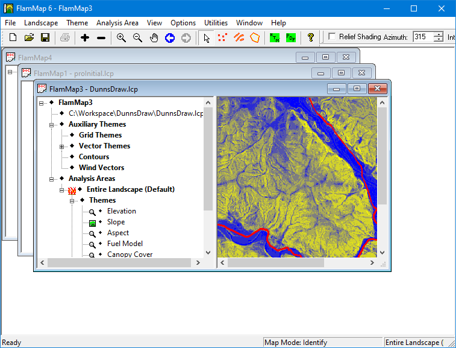
Task: Open the Landscape menu
Action: pos(41,23)
